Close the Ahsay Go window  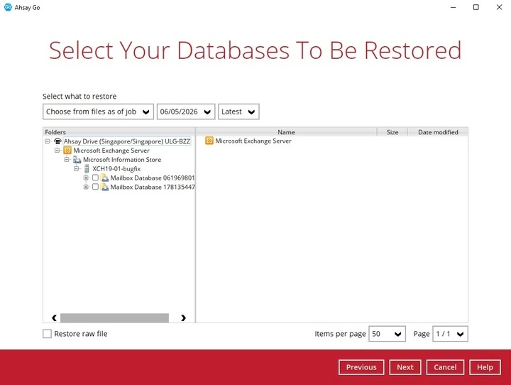[x=499, y=7]
